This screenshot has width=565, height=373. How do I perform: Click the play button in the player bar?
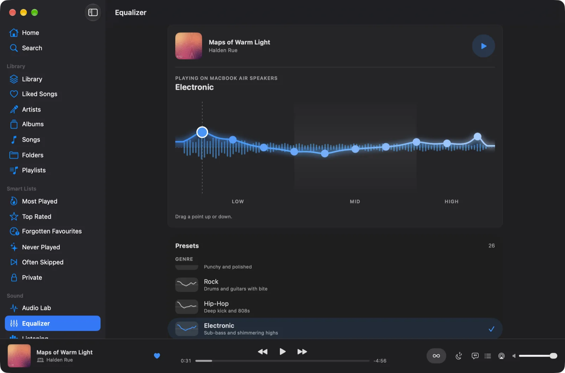[282, 351]
